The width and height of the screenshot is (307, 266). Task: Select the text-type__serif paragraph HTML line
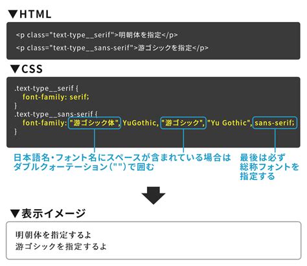pyautogui.click(x=97, y=35)
